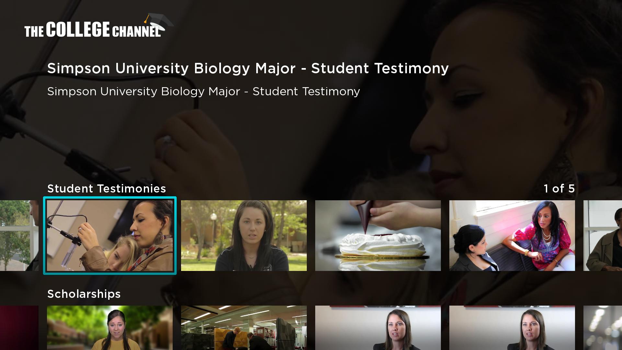The height and width of the screenshot is (350, 622).
Task: Click the large Simpson University Biology Major title
Action: tap(248, 69)
